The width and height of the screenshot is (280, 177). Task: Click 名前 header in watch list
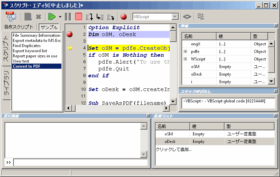point(173,126)
